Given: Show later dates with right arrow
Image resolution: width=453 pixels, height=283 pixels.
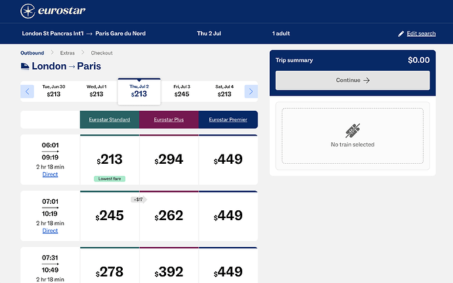Looking at the screenshot, I should 251,91.
